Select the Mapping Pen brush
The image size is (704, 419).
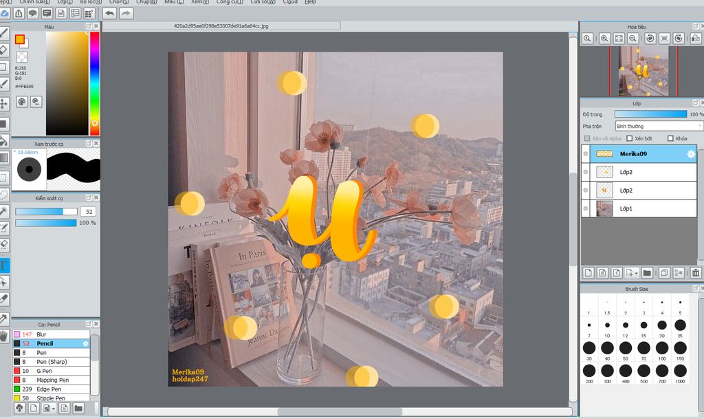[51, 380]
